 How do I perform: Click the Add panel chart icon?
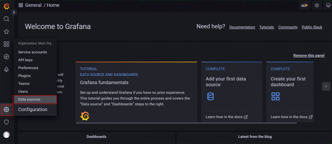point(304,6)
